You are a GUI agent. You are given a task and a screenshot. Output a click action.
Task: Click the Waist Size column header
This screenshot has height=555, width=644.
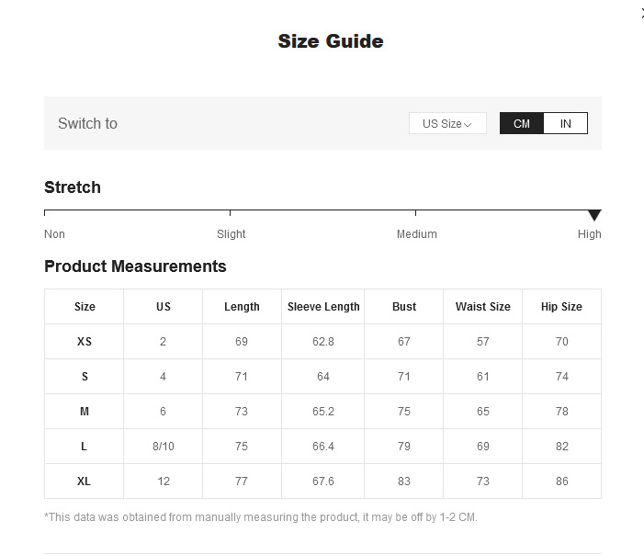(482, 307)
